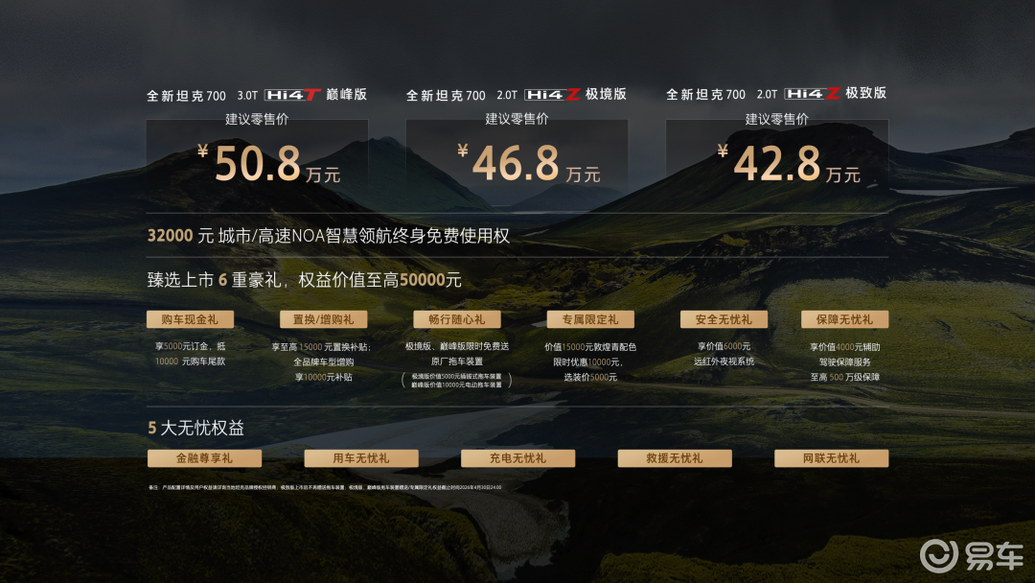Open the 救援无忧礼 badge
The width and height of the screenshot is (1035, 583).
tap(675, 458)
